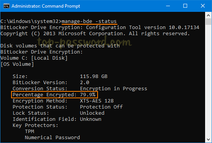Click the Percentage Encrypted 79.9% line

pyautogui.click(x=54, y=95)
